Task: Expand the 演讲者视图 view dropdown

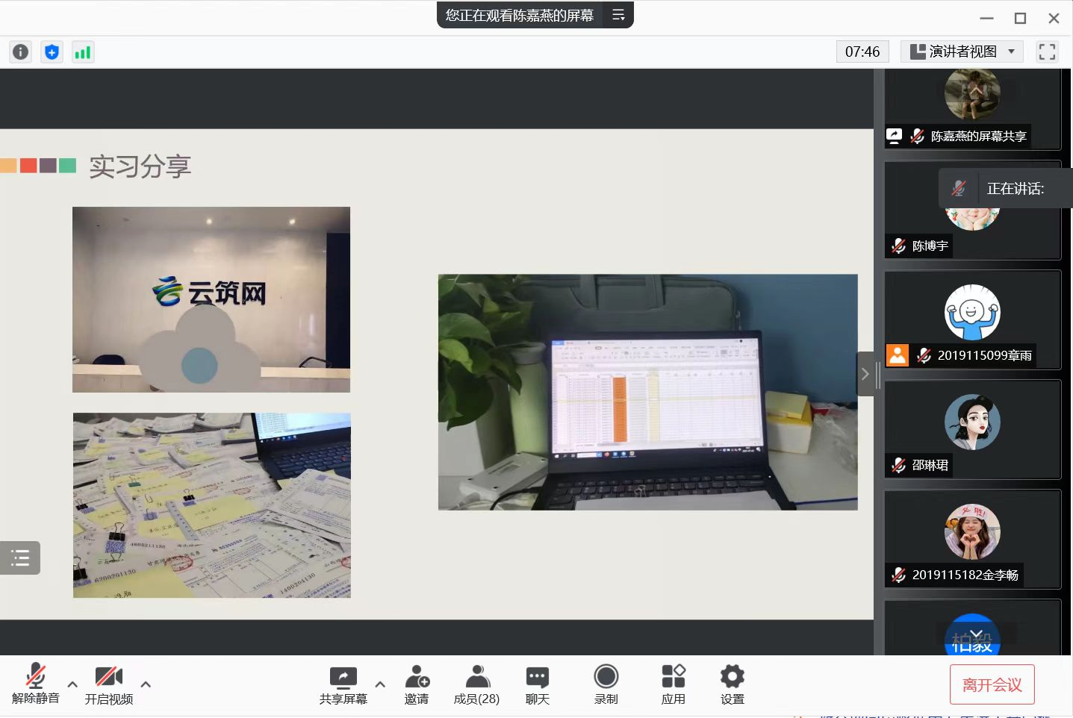Action: point(962,51)
